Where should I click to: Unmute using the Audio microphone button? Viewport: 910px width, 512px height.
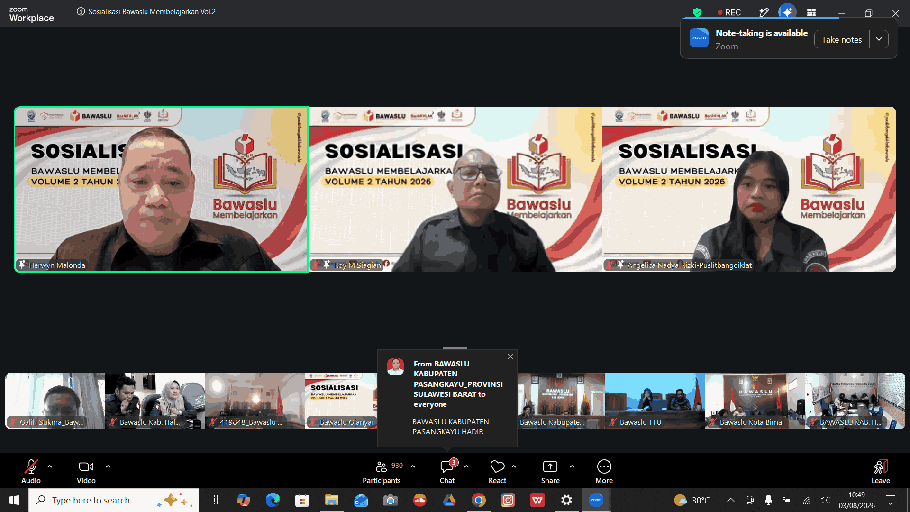coord(31,471)
